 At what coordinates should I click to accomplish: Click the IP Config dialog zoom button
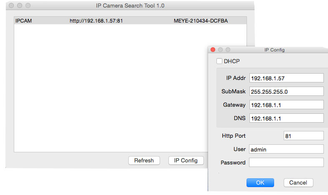[x=228, y=50]
